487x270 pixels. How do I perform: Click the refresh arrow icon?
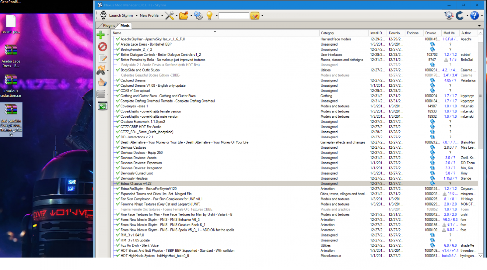[x=460, y=16]
